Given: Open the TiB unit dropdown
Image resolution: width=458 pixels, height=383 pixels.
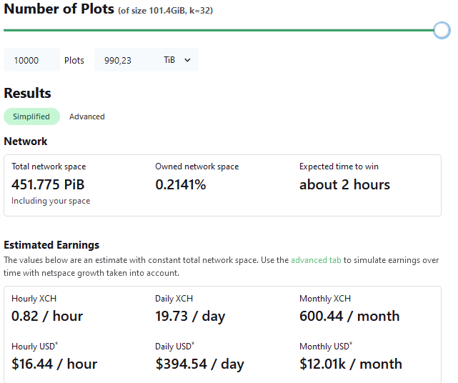Looking at the screenshot, I should [x=178, y=60].
